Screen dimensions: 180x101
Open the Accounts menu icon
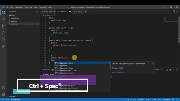point(3,88)
